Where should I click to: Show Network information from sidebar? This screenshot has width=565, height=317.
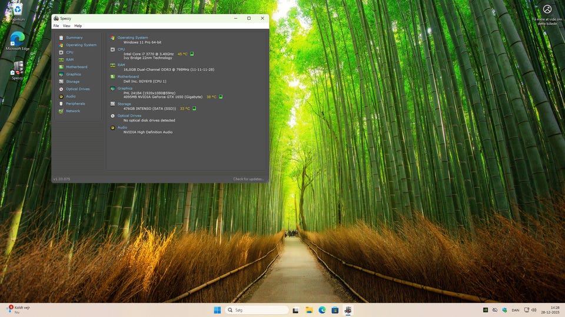(x=72, y=111)
